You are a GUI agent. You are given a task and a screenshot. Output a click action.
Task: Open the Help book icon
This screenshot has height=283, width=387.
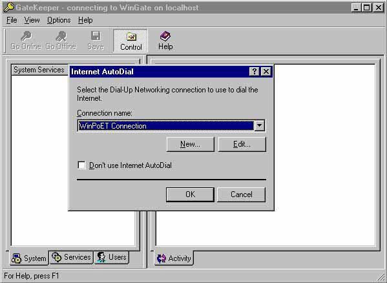point(165,36)
